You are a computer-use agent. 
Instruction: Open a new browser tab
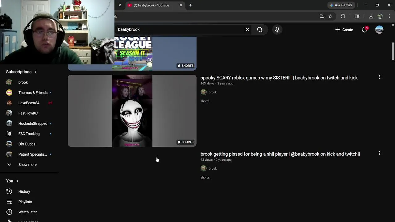coord(190,5)
